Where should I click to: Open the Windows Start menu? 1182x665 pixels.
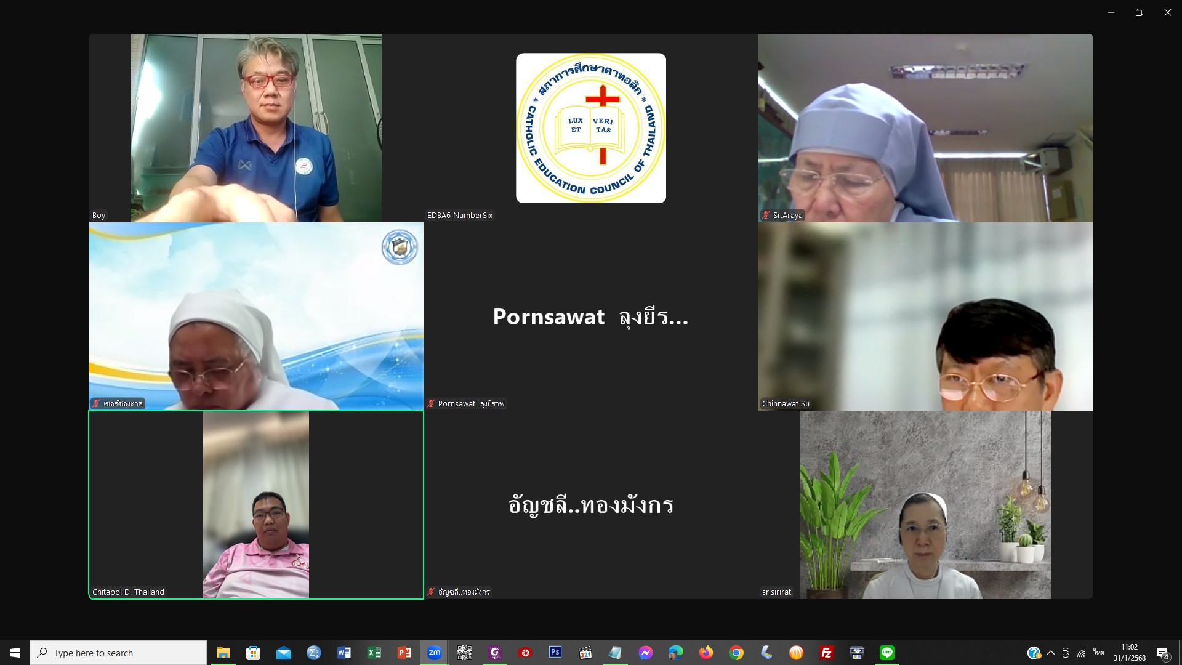[x=15, y=653]
